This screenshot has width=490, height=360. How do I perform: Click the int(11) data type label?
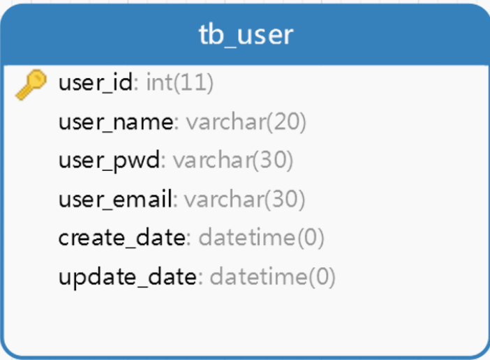tap(179, 83)
